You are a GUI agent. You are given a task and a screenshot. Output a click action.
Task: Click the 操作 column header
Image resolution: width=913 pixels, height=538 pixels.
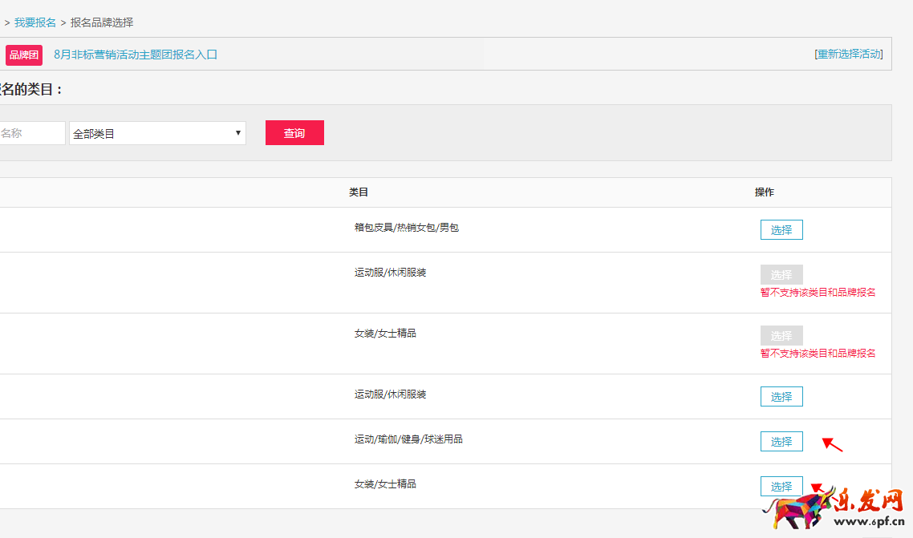point(765,192)
